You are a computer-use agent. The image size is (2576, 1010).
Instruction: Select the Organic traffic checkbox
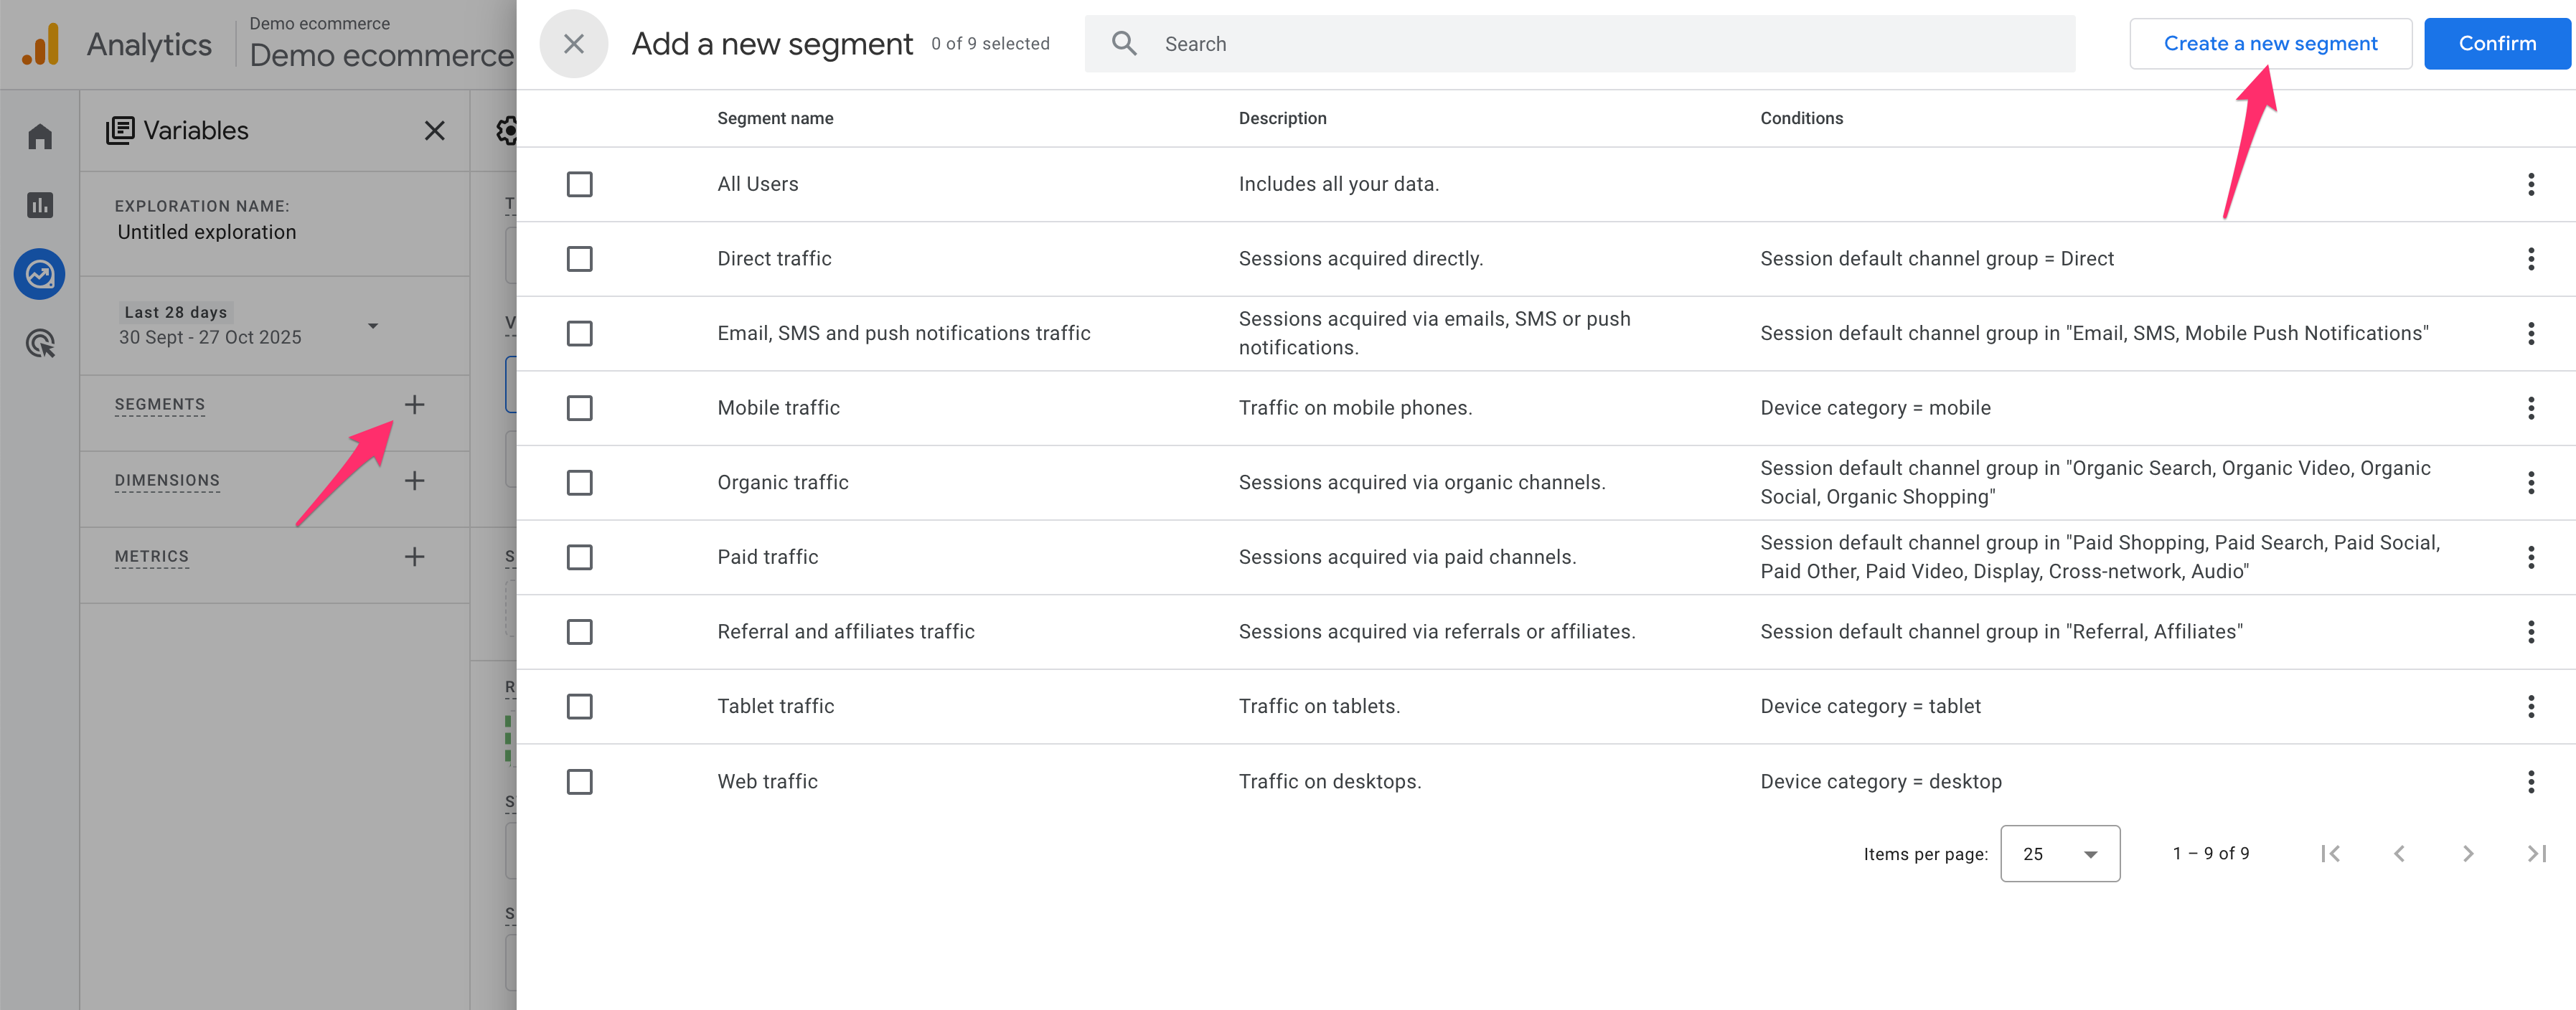[579, 483]
